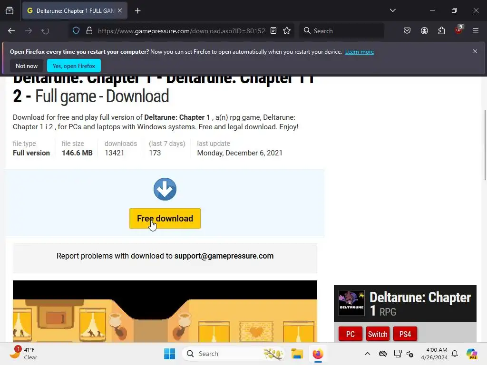
Task: Click the taskbar Search box
Action: tap(233, 354)
